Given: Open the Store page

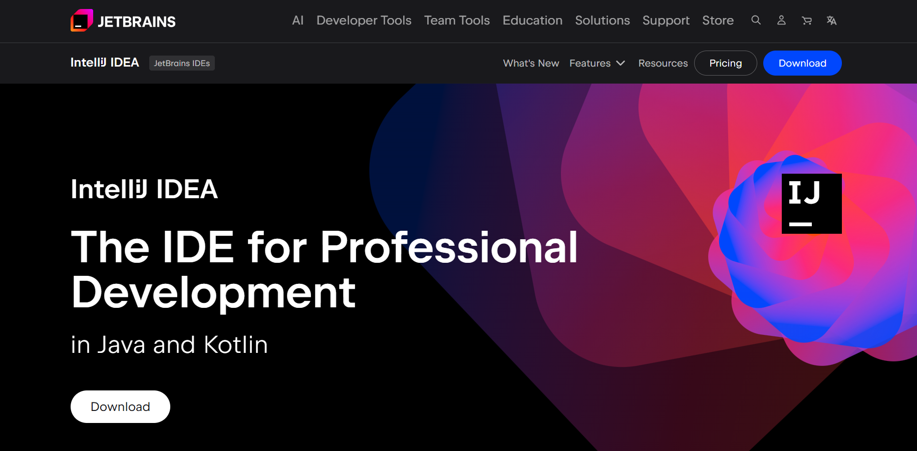Looking at the screenshot, I should click(x=718, y=21).
